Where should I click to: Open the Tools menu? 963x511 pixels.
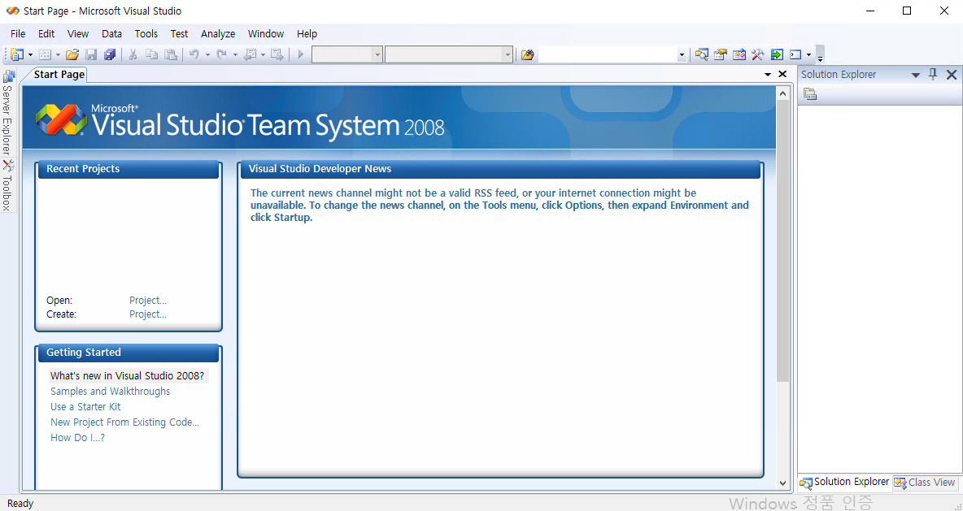[x=146, y=33]
